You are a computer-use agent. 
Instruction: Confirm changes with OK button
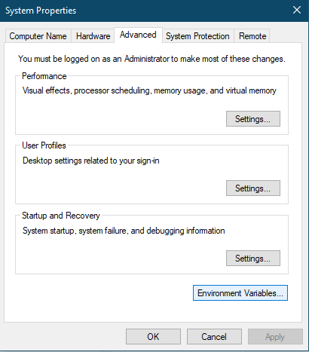tap(153, 337)
